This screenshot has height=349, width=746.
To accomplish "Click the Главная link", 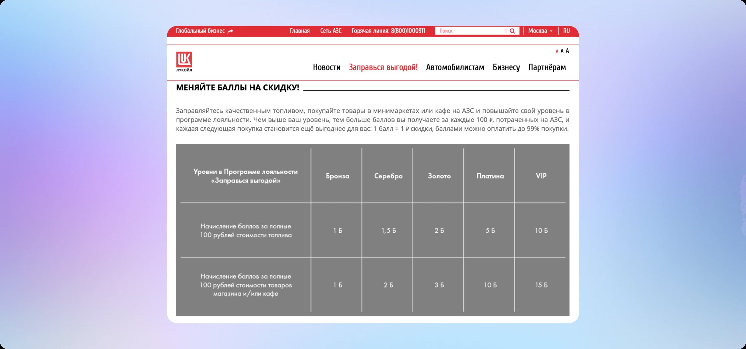I will (x=300, y=31).
